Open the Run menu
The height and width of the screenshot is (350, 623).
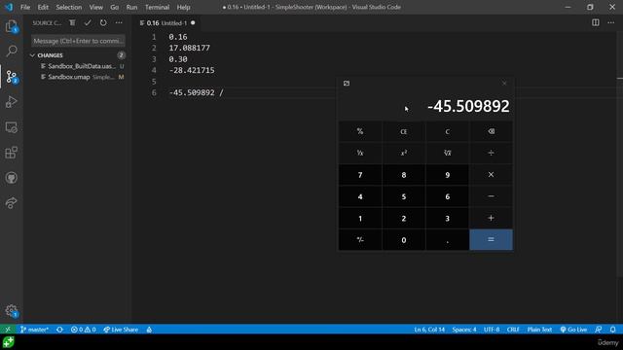click(x=131, y=7)
